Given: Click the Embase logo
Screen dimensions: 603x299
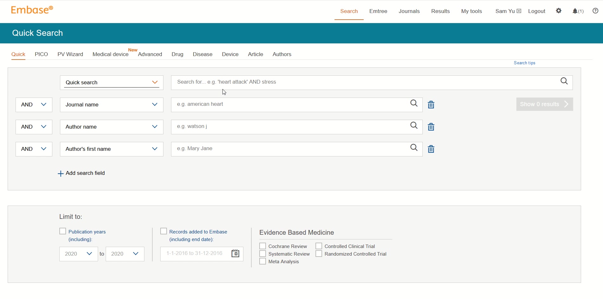Looking at the screenshot, I should coord(32,10).
